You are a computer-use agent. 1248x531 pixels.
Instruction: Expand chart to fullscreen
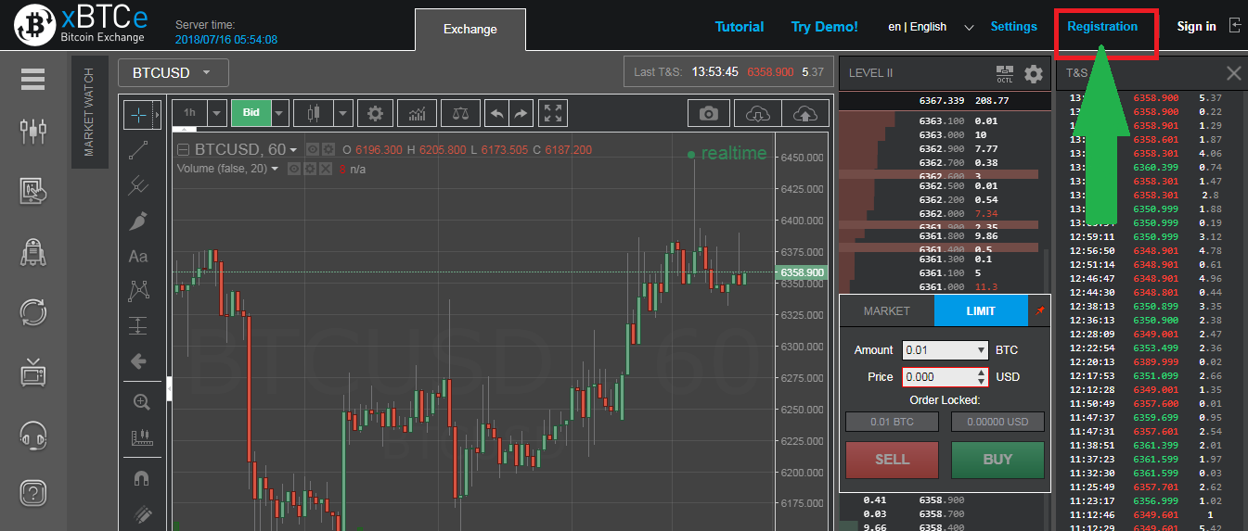(x=553, y=113)
